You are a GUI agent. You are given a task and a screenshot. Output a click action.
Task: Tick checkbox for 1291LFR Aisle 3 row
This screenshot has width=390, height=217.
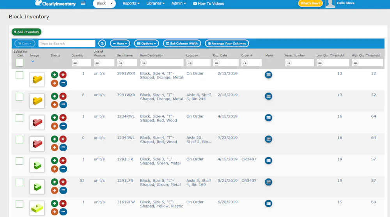tap(19, 182)
